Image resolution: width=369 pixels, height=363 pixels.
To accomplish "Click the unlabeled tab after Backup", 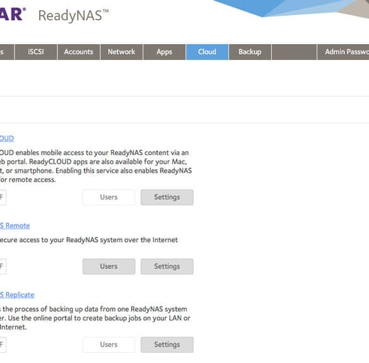I will tap(294, 52).
